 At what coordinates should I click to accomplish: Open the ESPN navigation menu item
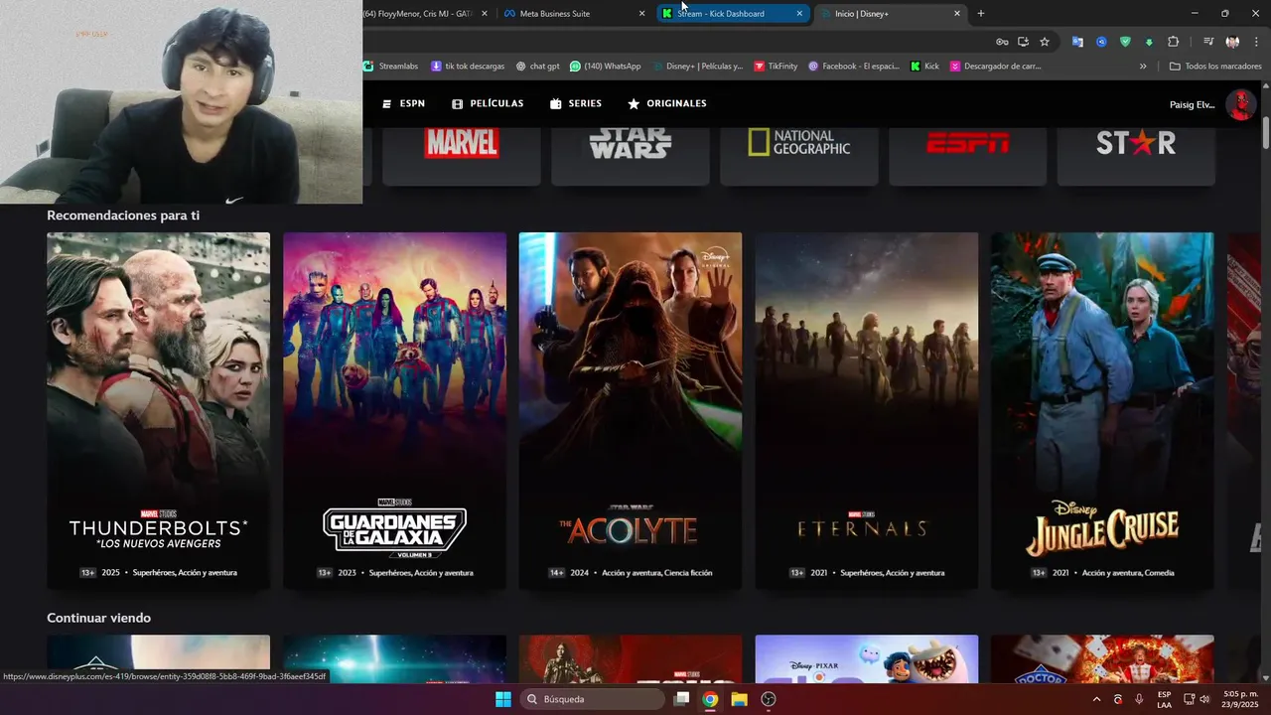pyautogui.click(x=403, y=103)
